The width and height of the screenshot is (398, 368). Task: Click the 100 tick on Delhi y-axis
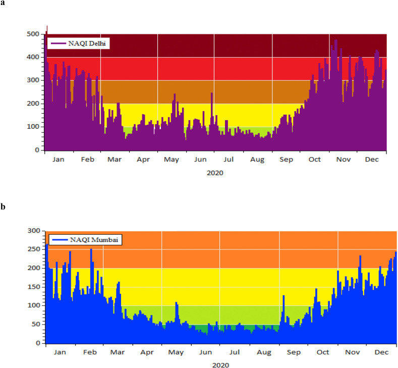[x=33, y=127]
